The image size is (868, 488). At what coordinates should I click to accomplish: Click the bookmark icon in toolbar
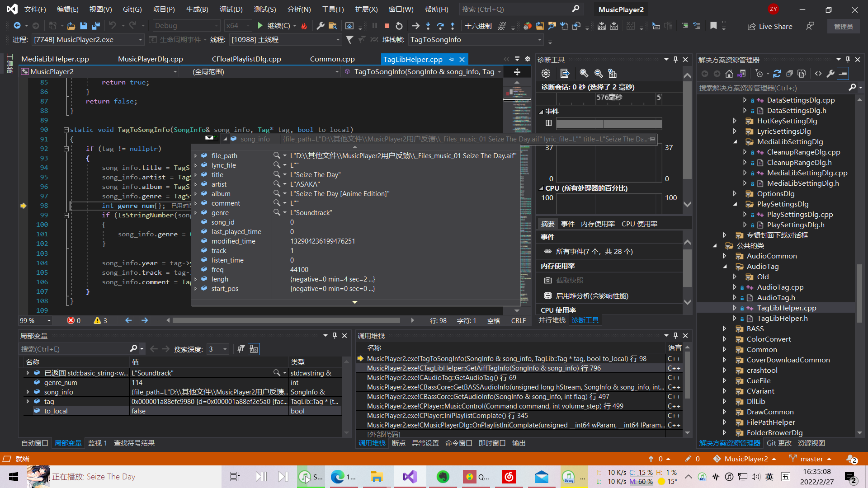(x=713, y=26)
